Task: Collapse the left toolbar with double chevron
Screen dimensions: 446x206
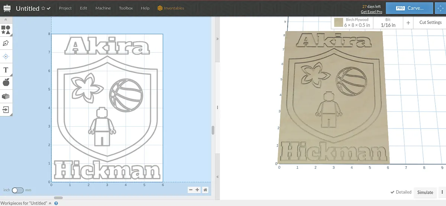Action: (6, 20)
